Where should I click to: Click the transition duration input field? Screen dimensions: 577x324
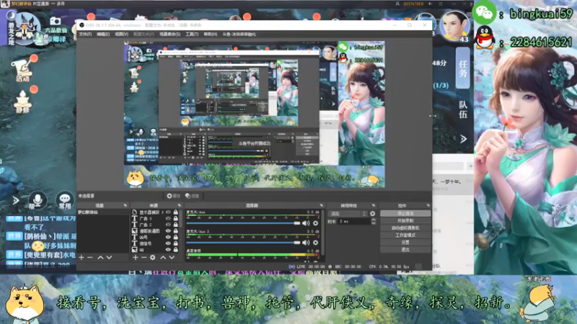[355, 222]
